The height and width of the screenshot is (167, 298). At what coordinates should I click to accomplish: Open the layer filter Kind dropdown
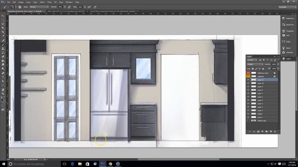(x=251, y=60)
